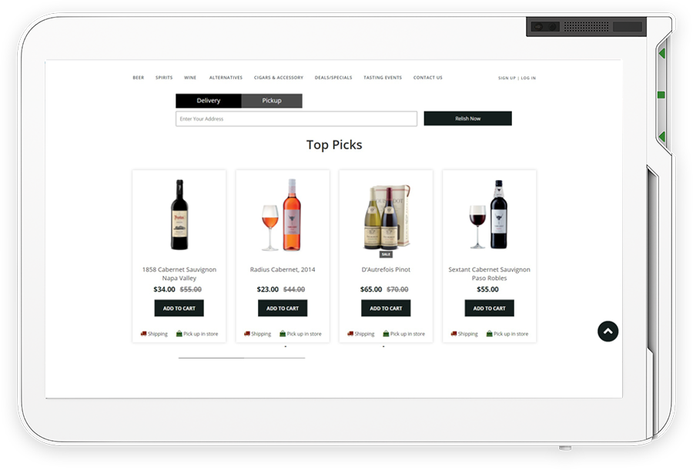Switch to the Delivery option
693x470 pixels.
(208, 101)
